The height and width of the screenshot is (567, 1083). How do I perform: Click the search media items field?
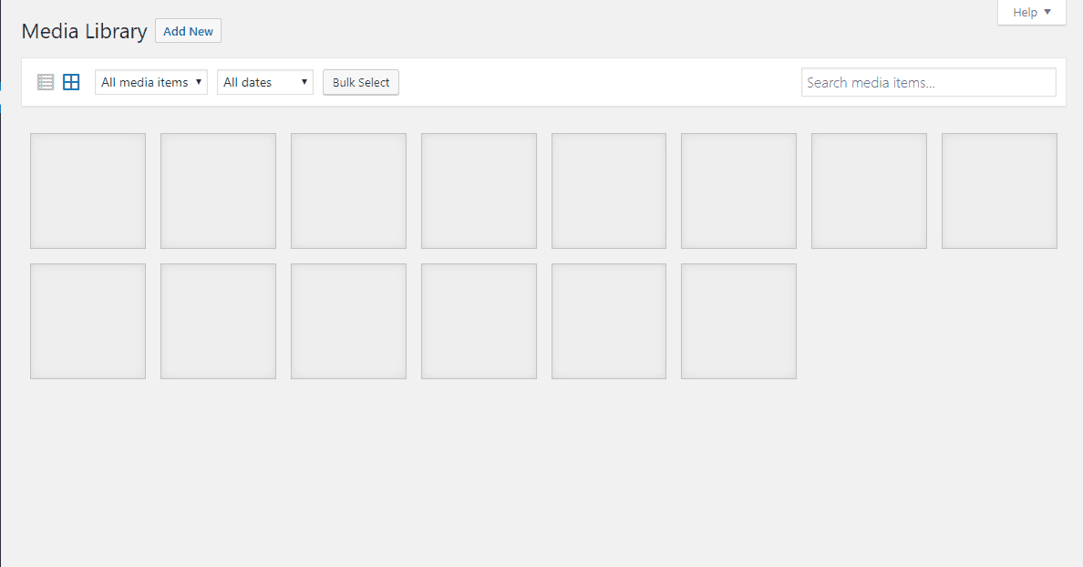tap(928, 82)
